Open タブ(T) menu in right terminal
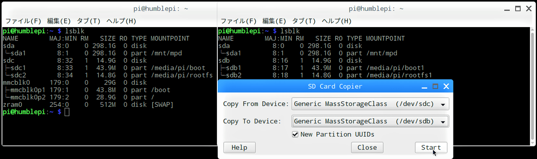The image size is (537, 159). [x=304, y=21]
